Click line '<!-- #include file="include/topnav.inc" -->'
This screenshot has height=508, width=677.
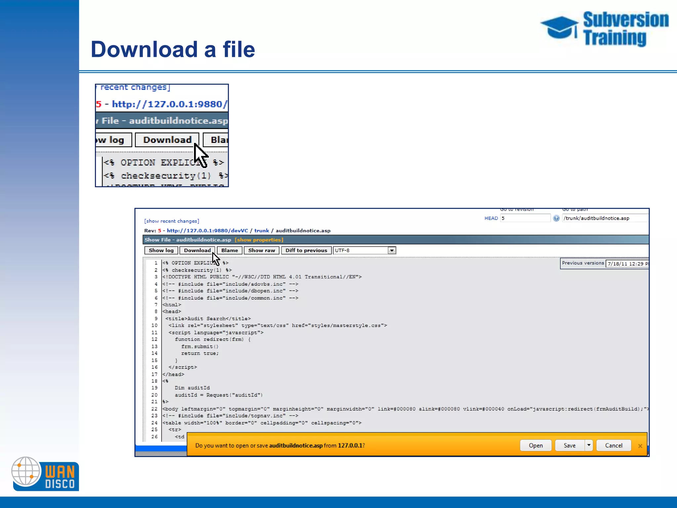[230, 416]
